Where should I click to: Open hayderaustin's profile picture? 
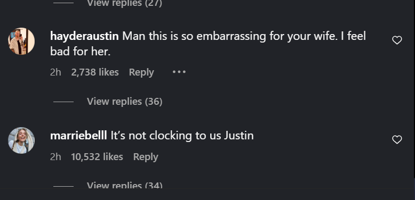21,41
